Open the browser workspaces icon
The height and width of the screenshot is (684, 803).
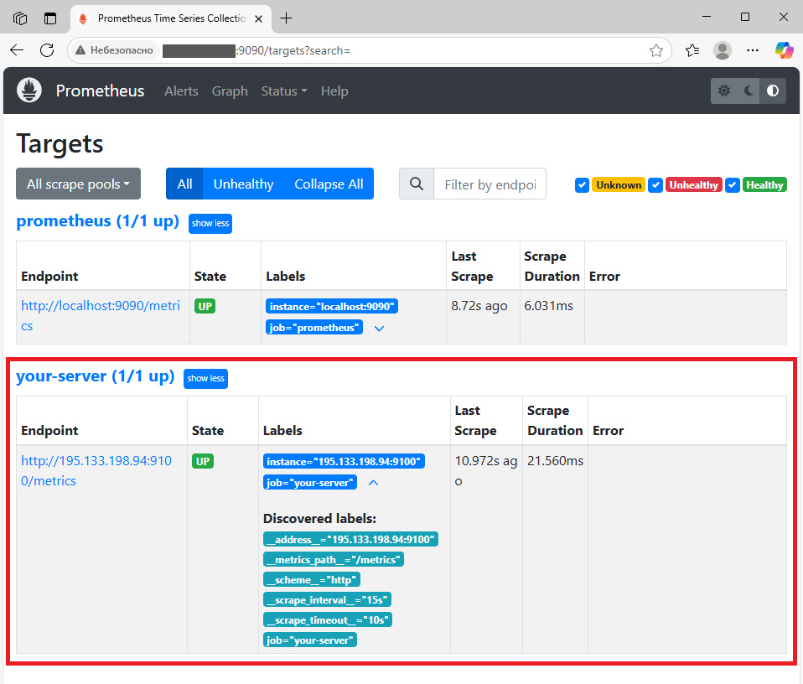click(20, 18)
